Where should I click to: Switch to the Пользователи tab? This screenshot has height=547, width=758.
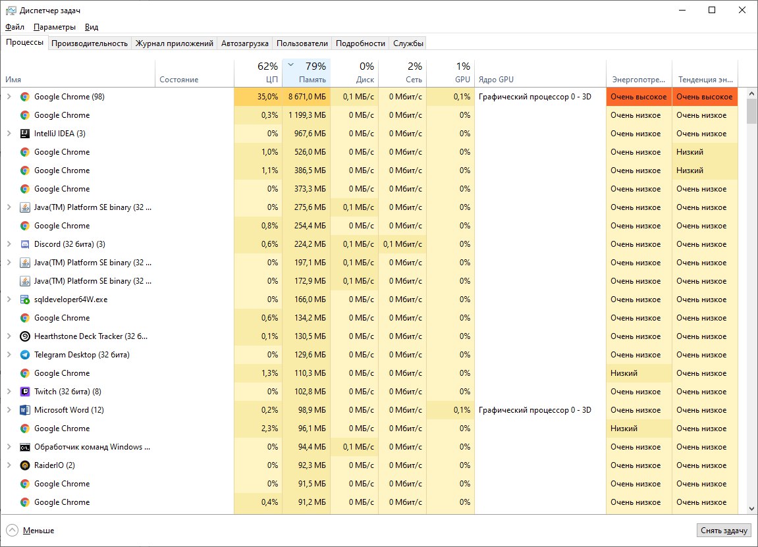(x=302, y=43)
